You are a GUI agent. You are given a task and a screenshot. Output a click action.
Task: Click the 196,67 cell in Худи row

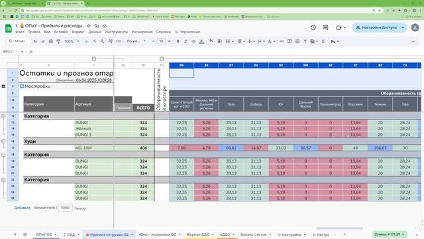click(x=380, y=148)
